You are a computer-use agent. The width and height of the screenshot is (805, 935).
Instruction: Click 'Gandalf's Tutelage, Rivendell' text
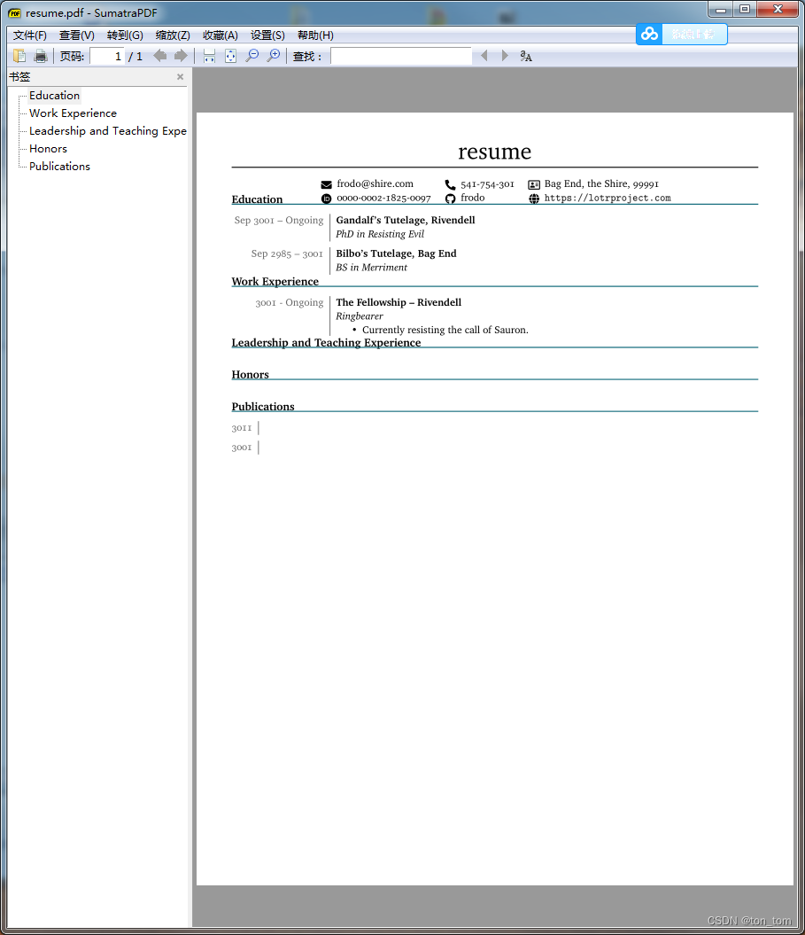coord(406,220)
